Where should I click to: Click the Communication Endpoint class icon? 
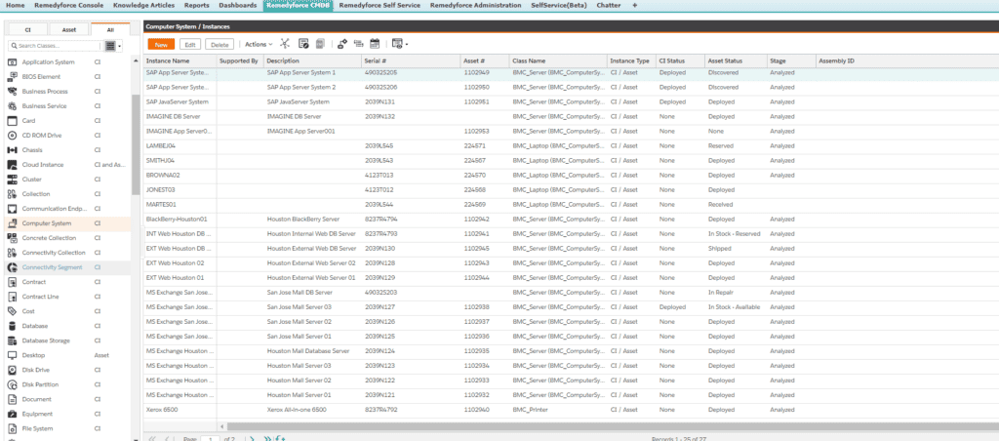point(12,209)
